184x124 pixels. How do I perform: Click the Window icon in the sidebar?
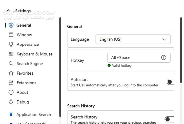11,35
